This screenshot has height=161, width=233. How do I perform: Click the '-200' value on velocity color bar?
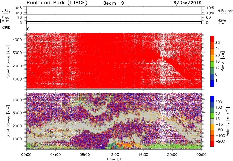pos(220,142)
